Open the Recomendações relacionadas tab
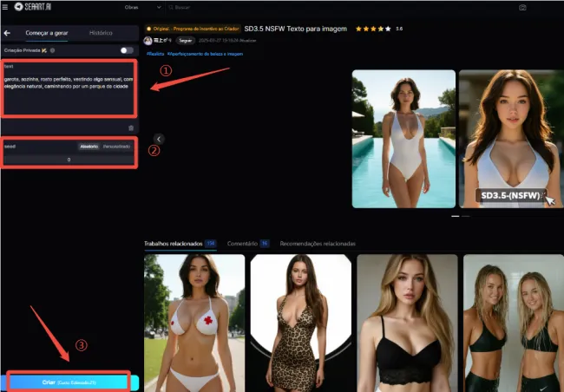 [318, 244]
